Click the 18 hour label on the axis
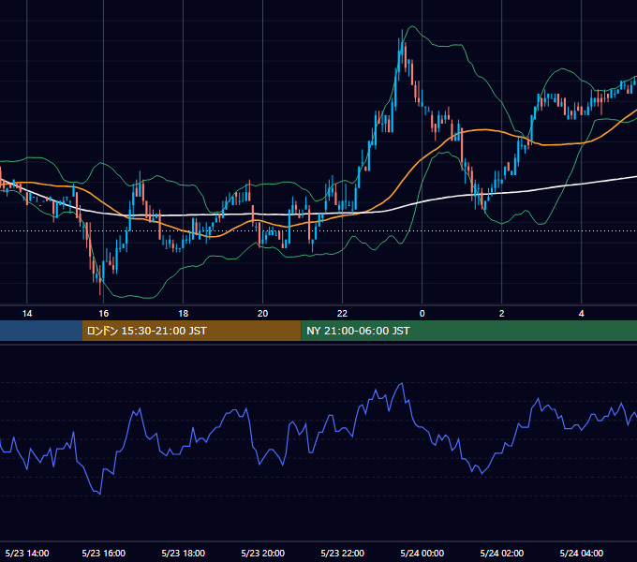 point(184,314)
